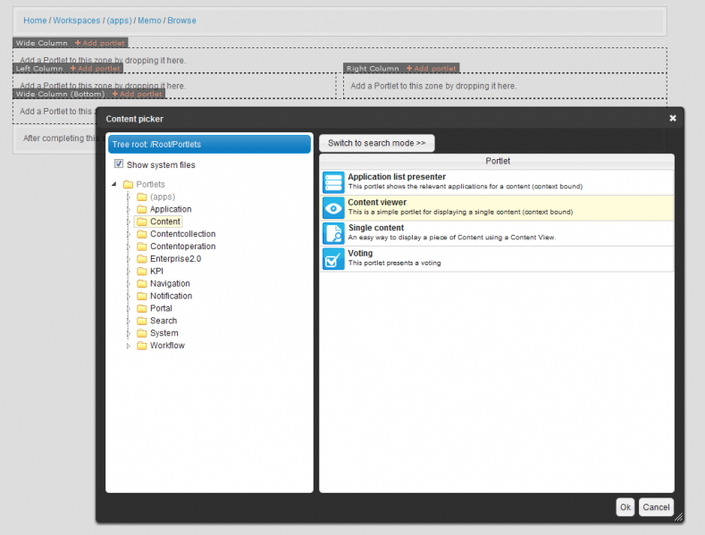This screenshot has height=535, width=705.
Task: Click Switch to search mode button
Action: pos(377,143)
